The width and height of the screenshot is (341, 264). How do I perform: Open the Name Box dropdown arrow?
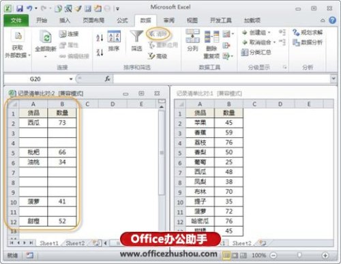(71, 79)
